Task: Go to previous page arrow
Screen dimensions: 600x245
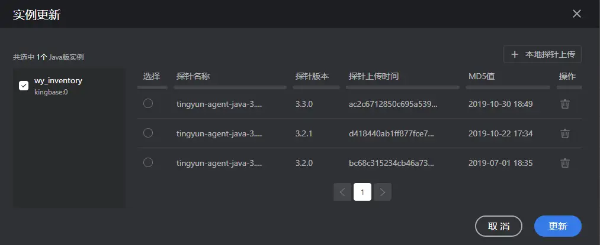Action: 342,192
